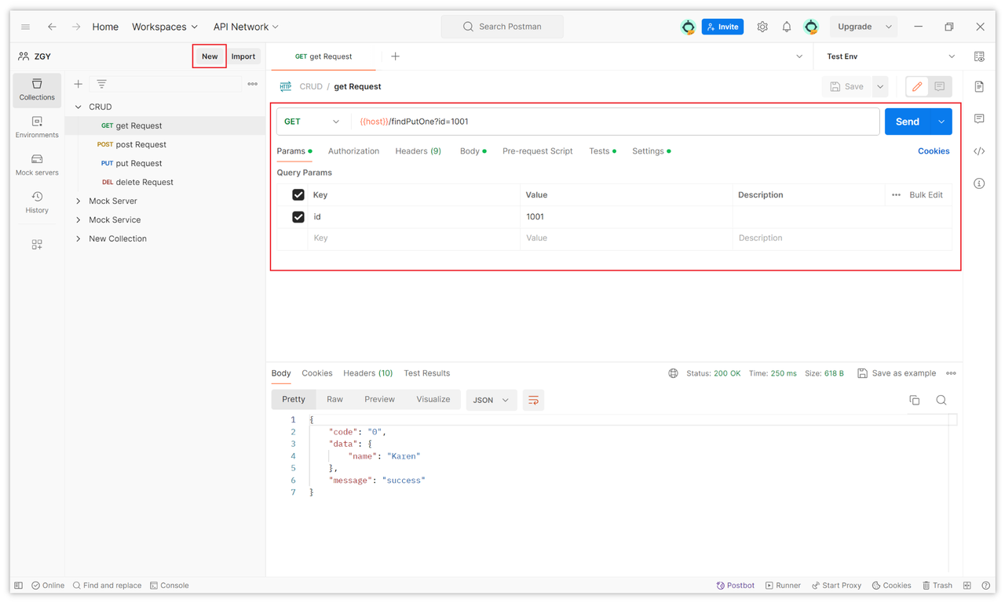1005x606 pixels.
Task: Open the environment quick look icon
Action: click(979, 56)
